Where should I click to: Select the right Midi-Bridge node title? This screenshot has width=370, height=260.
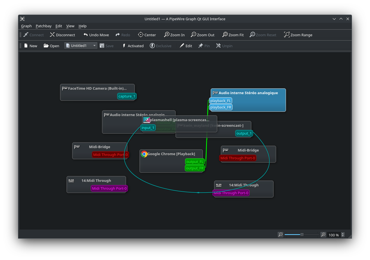(248, 150)
